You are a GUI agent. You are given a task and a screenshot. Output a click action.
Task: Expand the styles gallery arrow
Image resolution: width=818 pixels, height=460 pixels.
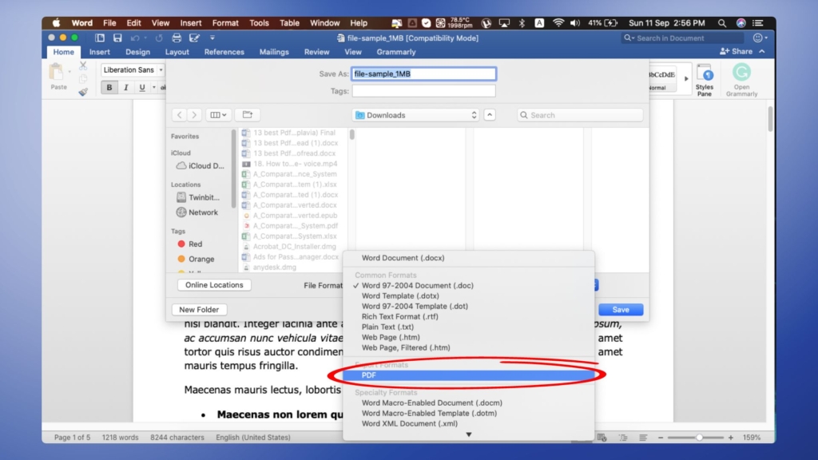tap(686, 79)
